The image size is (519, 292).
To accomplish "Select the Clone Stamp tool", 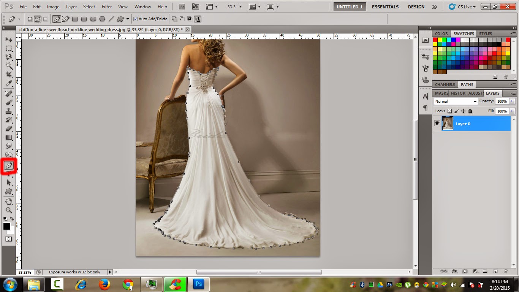I will pyautogui.click(x=8, y=111).
